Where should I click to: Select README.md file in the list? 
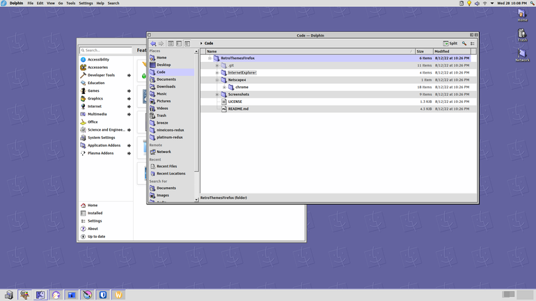tap(238, 109)
